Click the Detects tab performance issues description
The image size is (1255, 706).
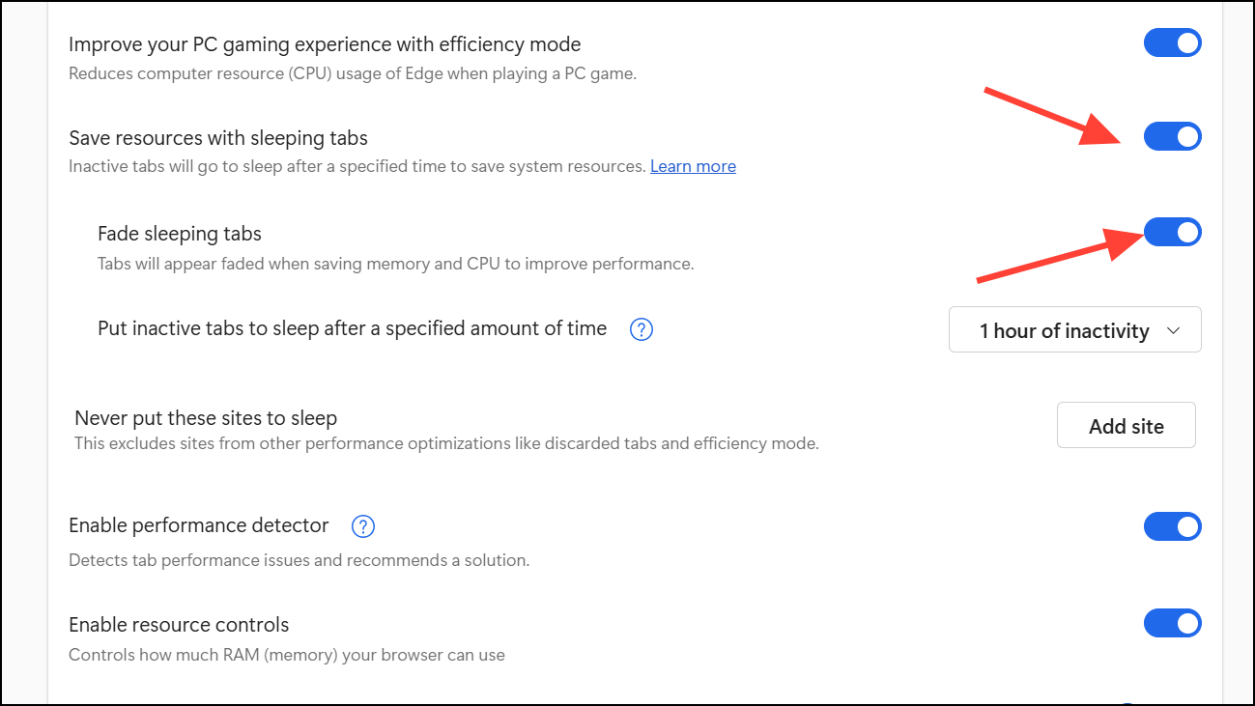point(299,560)
